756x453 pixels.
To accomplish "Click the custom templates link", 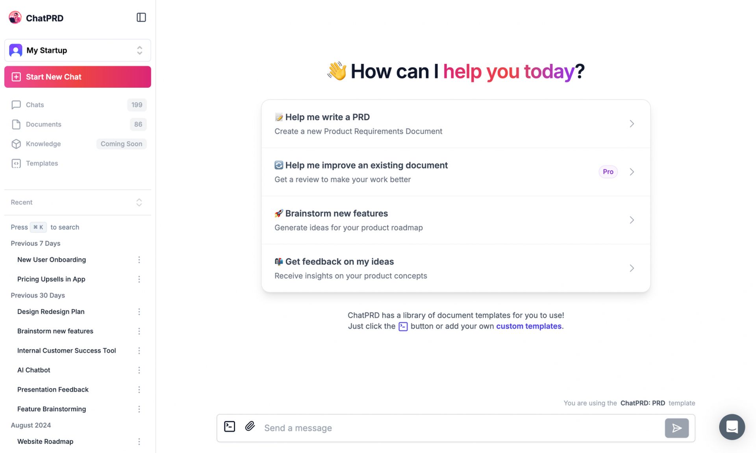I will click(528, 326).
